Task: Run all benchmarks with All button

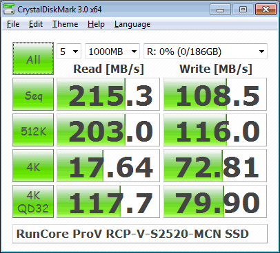Action: [33, 58]
